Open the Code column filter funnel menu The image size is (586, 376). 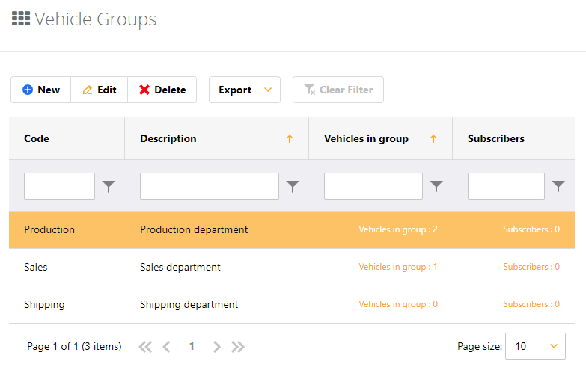109,186
